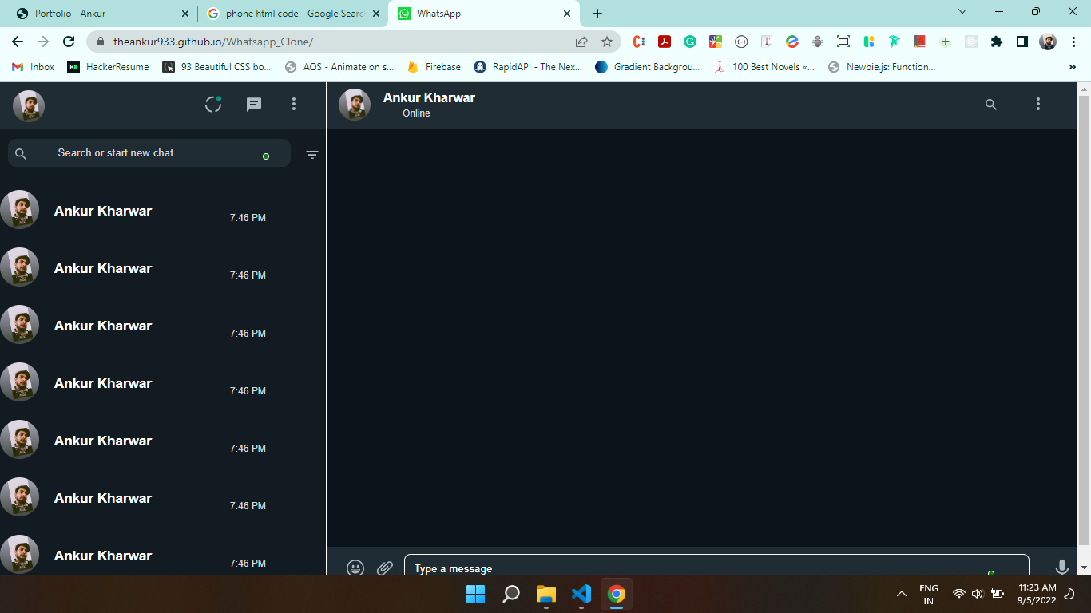The width and height of the screenshot is (1091, 613).
Task: Open the Firebase bookmark
Action: click(x=434, y=67)
